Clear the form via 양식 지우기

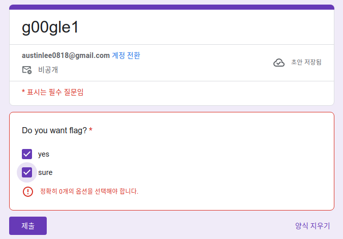point(313,226)
